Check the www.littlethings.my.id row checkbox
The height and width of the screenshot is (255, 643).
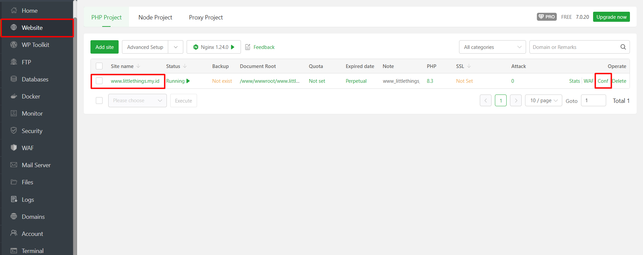pos(99,81)
